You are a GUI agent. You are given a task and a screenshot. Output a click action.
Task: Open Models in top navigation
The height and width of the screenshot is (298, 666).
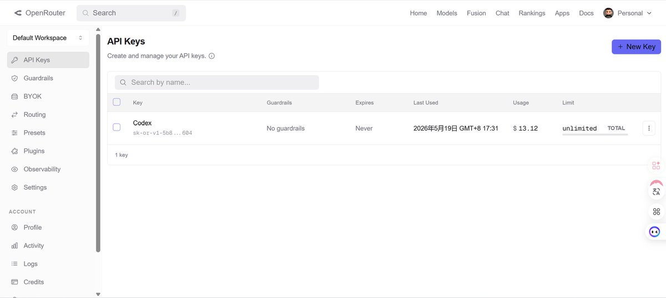tap(447, 13)
